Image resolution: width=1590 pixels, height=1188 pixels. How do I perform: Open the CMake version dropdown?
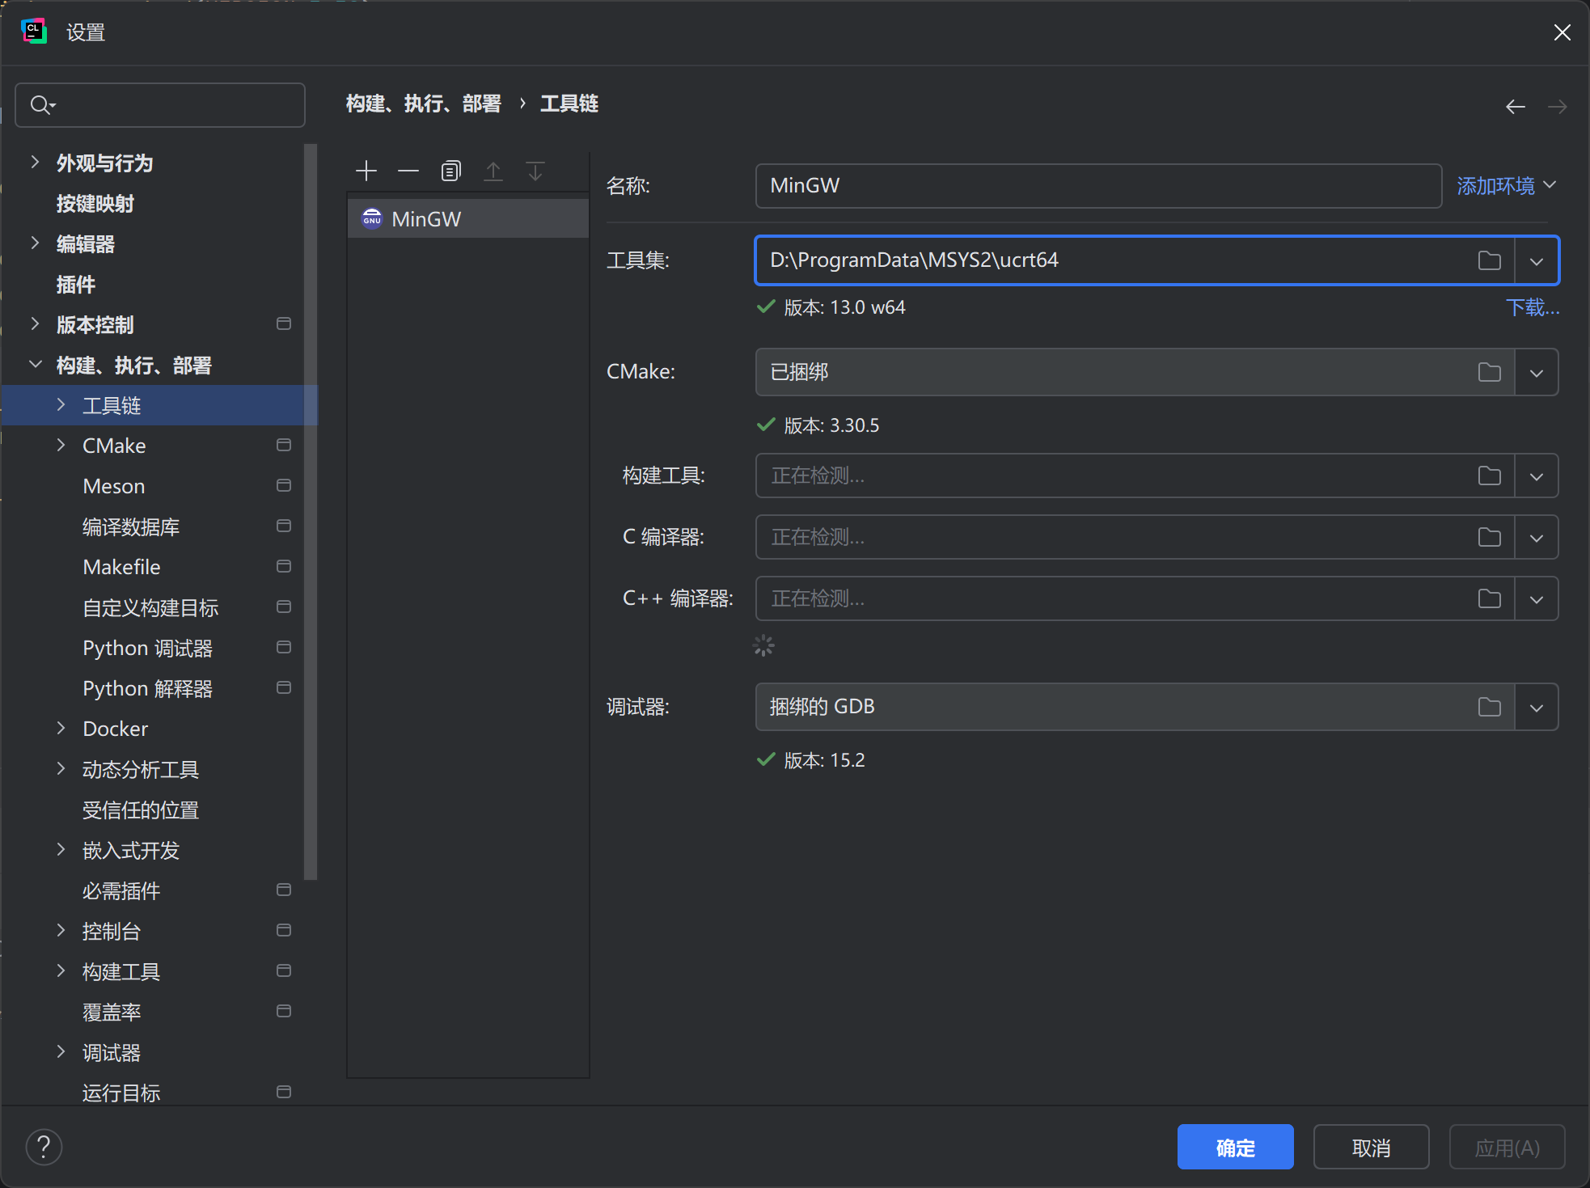(1535, 372)
